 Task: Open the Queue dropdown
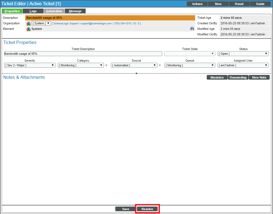point(190,65)
